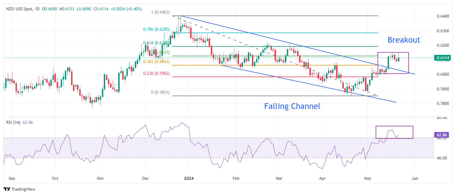The image size is (456, 195).
Task: Click the 0.236 (0.5982) Fibonacci label
Action: 156,73
